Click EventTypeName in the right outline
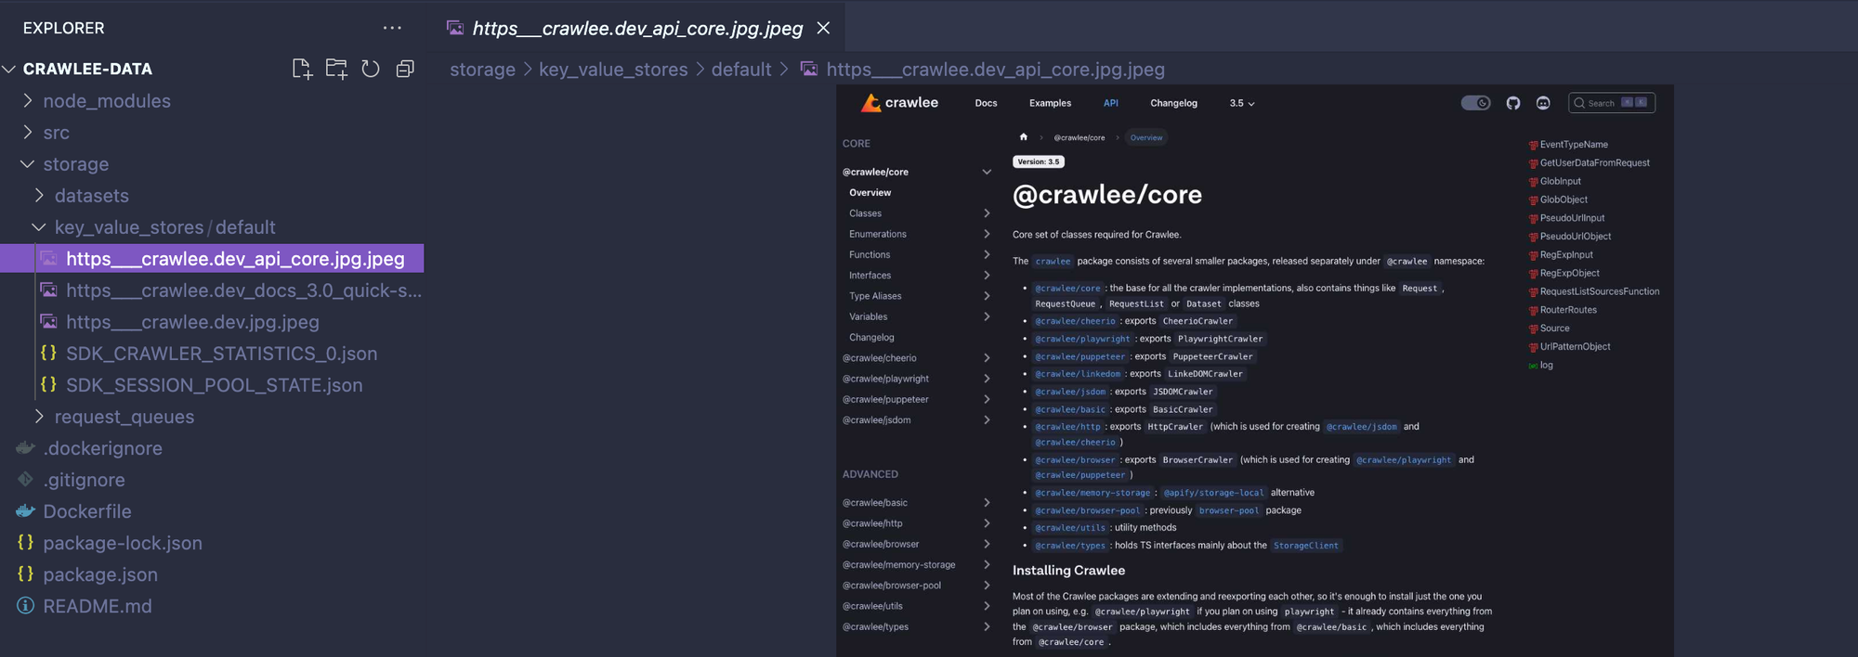The height and width of the screenshot is (657, 1858). tap(1574, 145)
